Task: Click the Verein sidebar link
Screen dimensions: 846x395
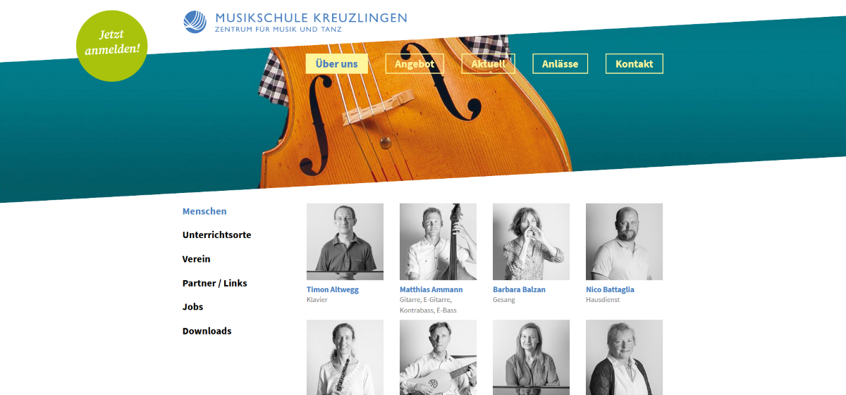Action: pyautogui.click(x=197, y=259)
